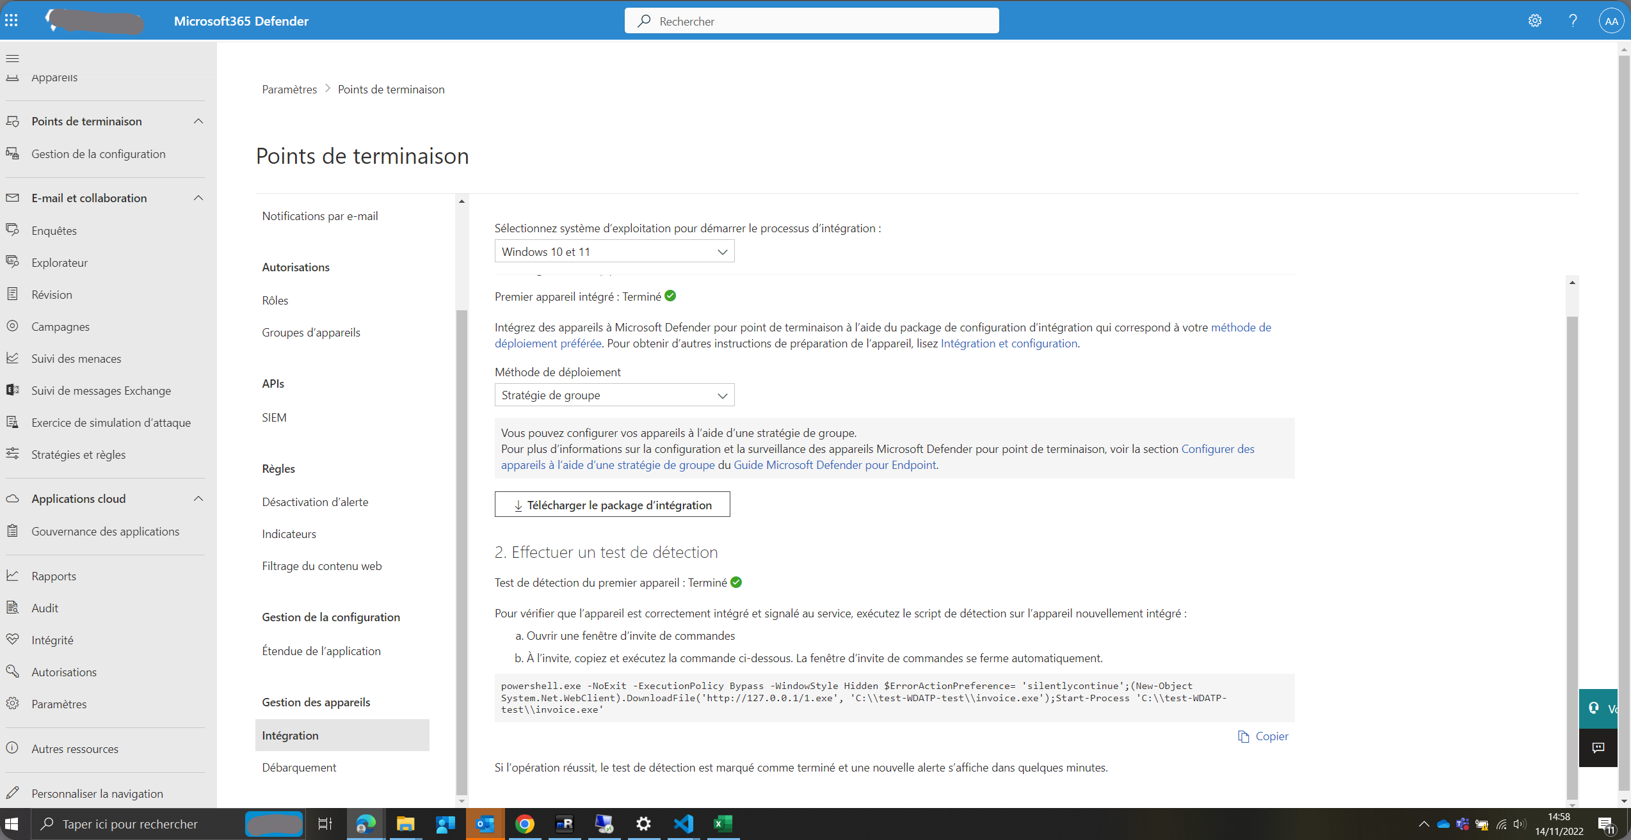
Task: Collapse the Points de terminaison sidebar section
Action: coord(198,121)
